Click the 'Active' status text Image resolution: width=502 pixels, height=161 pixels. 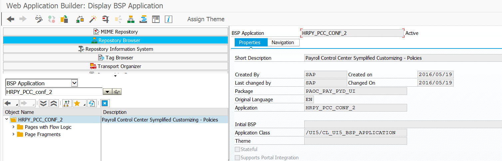(x=412, y=33)
